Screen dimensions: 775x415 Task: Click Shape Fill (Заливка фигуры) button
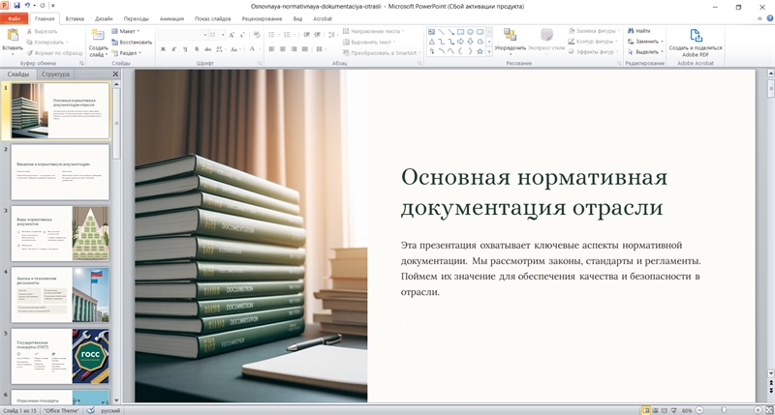[x=592, y=31]
